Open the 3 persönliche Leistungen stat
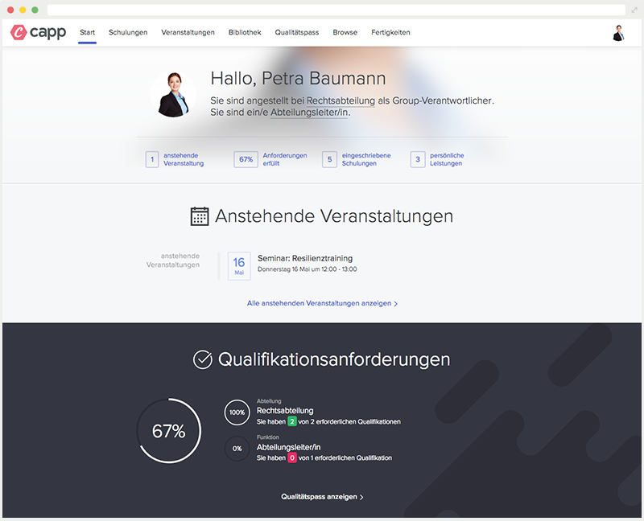Image resolution: width=644 pixels, height=521 pixels. coord(437,159)
